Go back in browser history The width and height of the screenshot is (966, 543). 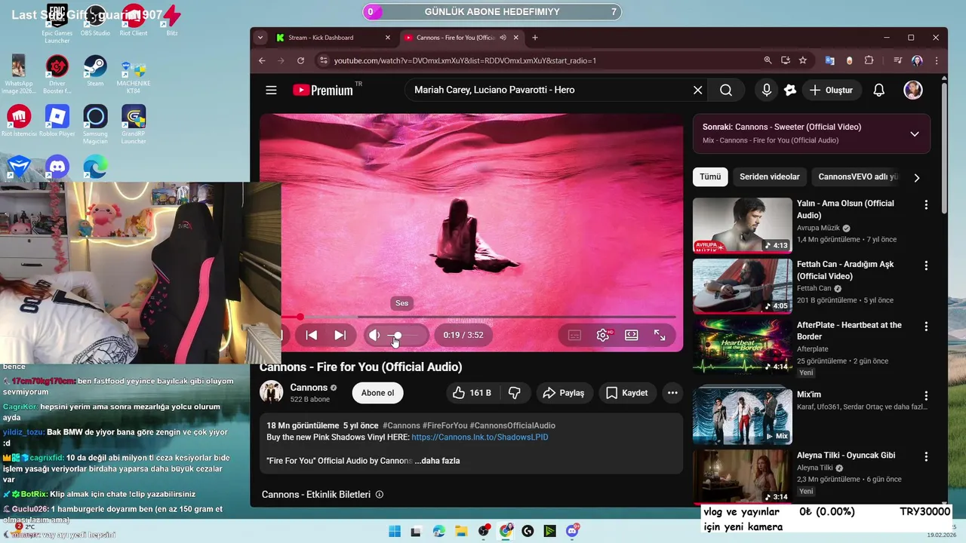click(x=262, y=60)
